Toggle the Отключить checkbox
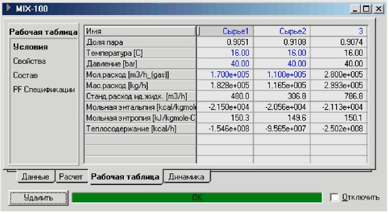The height and width of the screenshot is (214, 389). click(x=334, y=197)
